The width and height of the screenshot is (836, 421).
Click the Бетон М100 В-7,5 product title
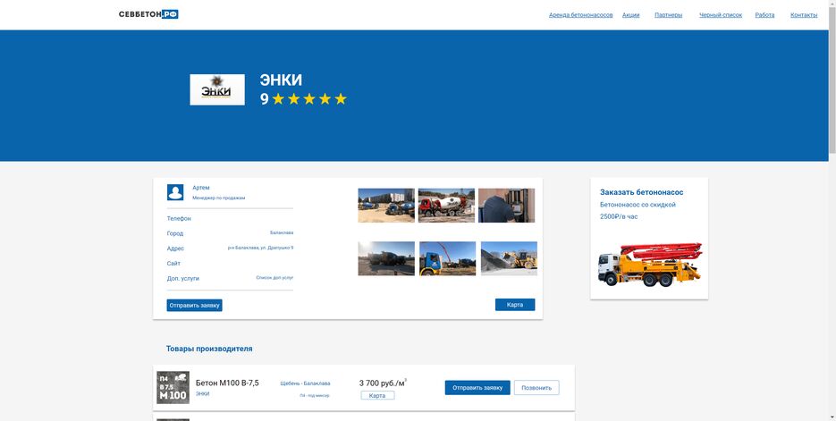pyautogui.click(x=227, y=383)
